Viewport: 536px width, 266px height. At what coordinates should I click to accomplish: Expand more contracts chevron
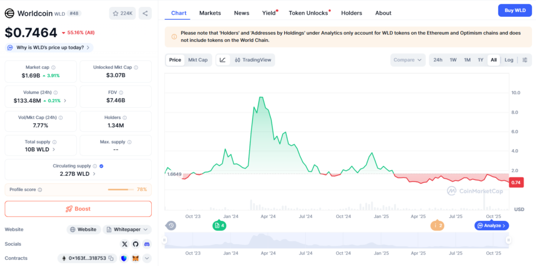147,258
